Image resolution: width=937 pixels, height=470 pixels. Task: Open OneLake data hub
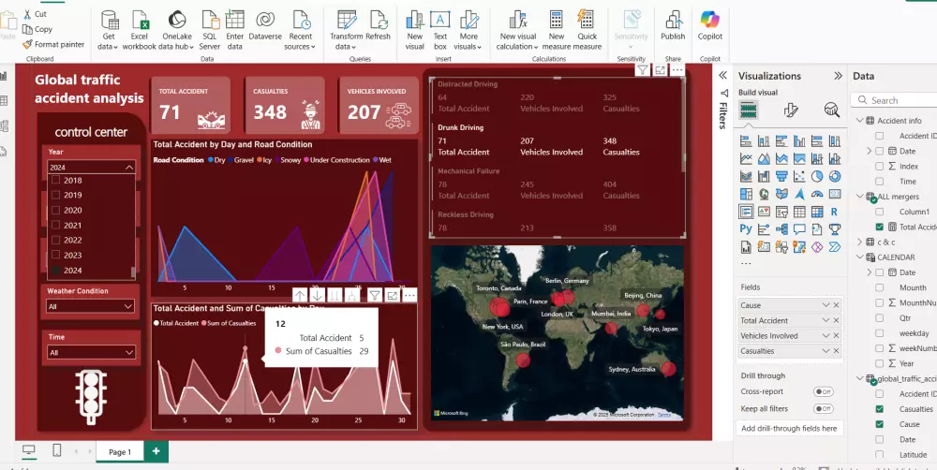(176, 30)
